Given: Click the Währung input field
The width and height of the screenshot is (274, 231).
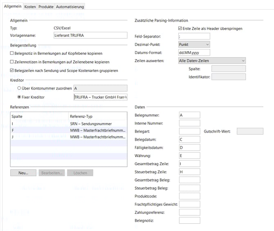Looking at the screenshot, I should (189, 156).
